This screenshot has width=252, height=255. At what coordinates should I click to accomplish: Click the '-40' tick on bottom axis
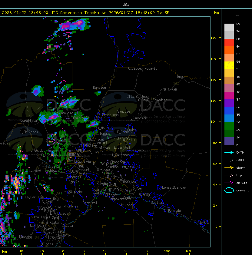click(20, 251)
